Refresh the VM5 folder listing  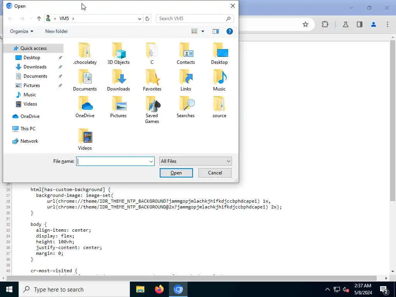(x=147, y=19)
